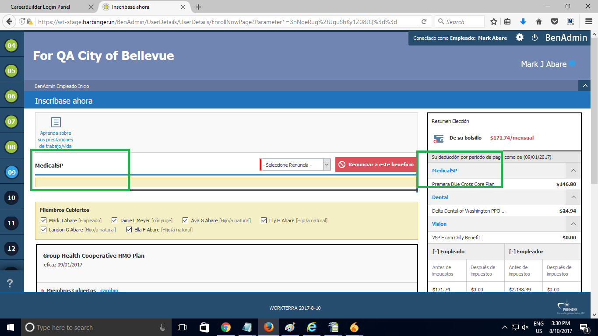
Task: Click the Premera Blue Cross Core Plan row
Action: click(504, 184)
